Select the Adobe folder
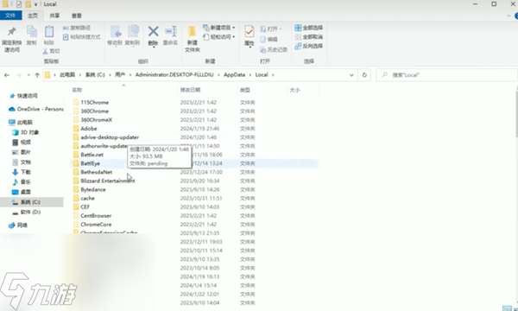This screenshot has height=311, width=518. (89, 129)
